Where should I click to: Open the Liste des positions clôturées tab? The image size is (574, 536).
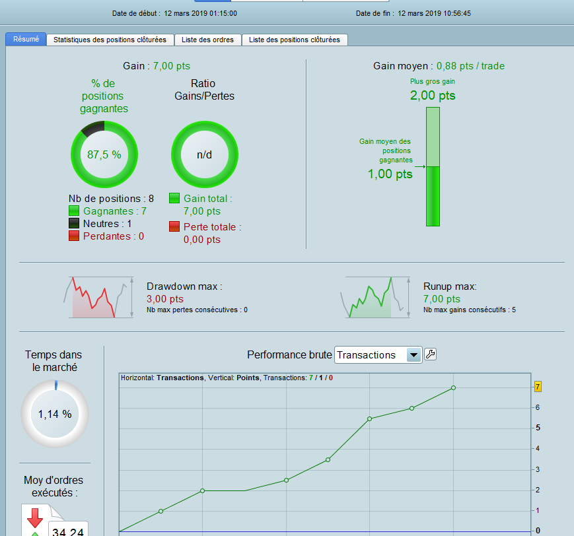tap(295, 40)
